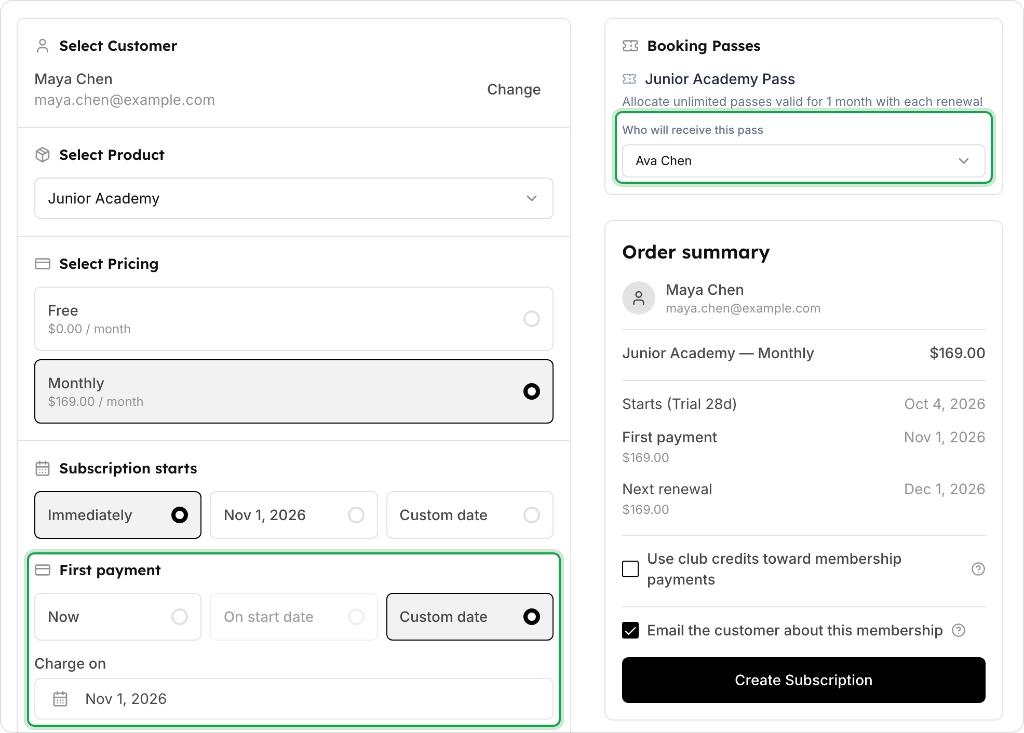The width and height of the screenshot is (1024, 733).
Task: Select the Free pricing option
Action: pyautogui.click(x=294, y=319)
